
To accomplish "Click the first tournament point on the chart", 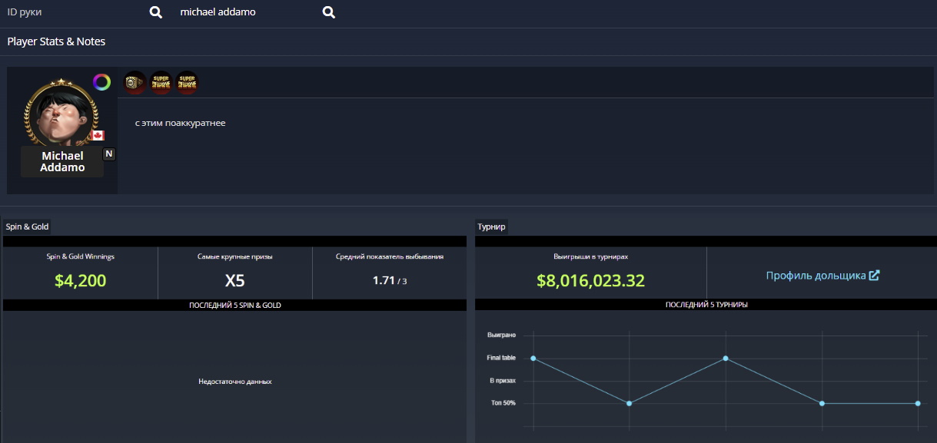I will click(533, 359).
